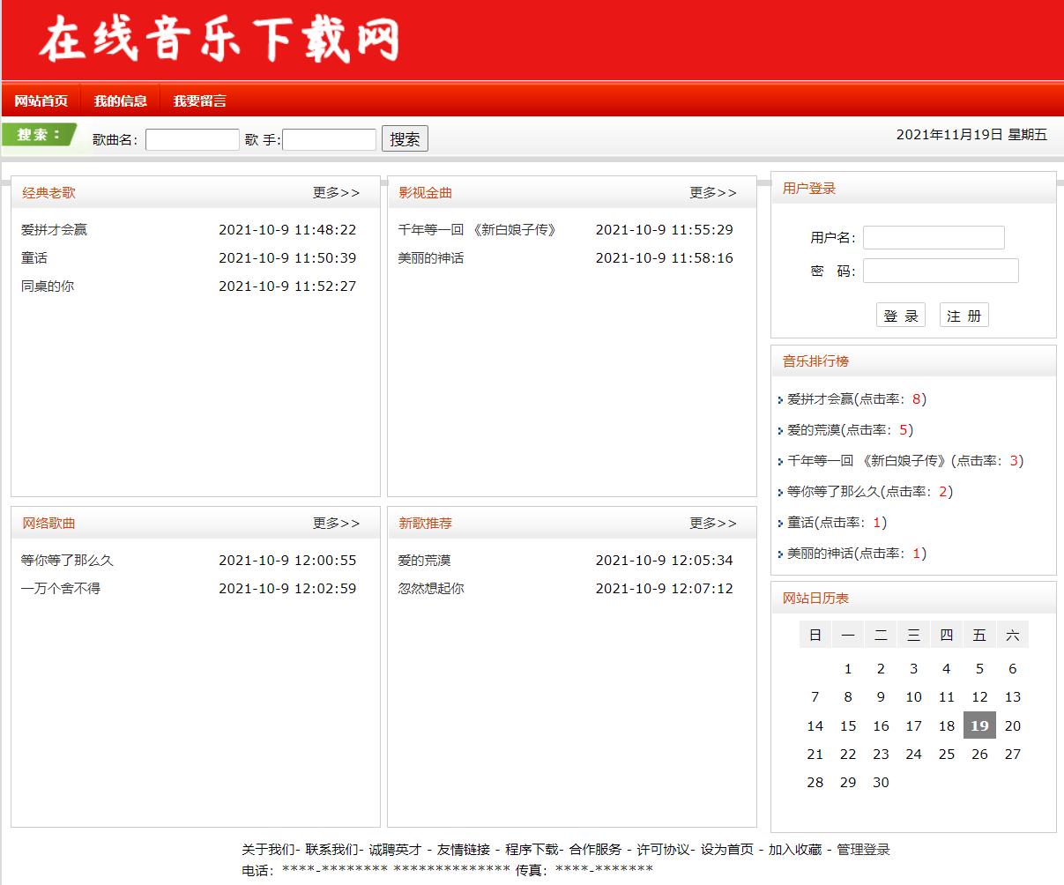
Task: Select song 千年等一回 《新白娘子传》
Action: pos(476,229)
